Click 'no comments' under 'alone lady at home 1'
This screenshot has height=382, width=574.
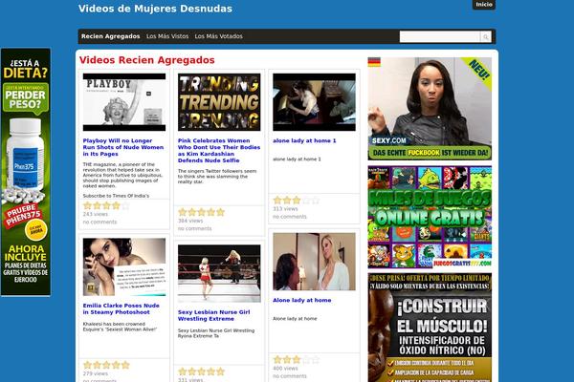(x=290, y=217)
